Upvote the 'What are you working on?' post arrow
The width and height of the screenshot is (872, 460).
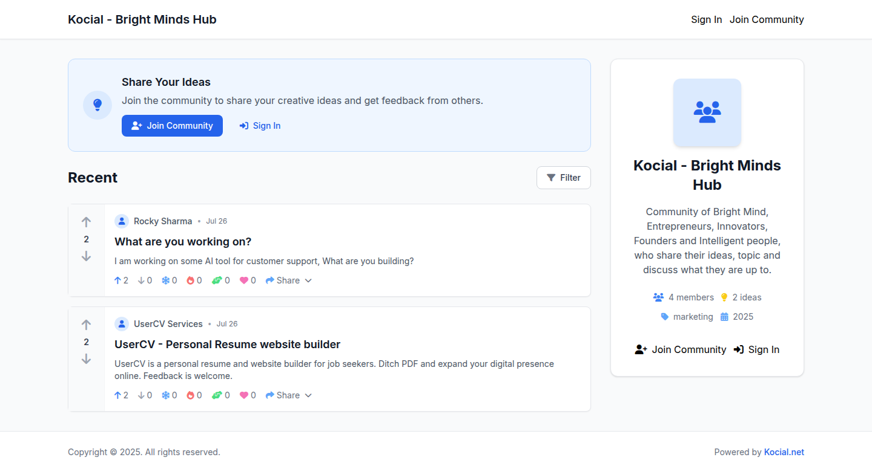click(86, 222)
